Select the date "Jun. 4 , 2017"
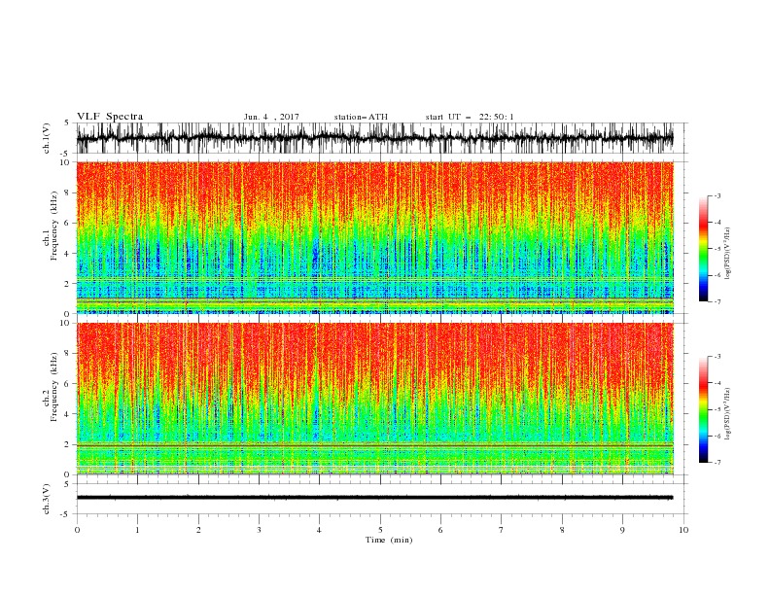 pos(271,117)
